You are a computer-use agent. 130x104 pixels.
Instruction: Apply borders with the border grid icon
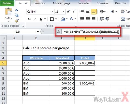pyautogui.click(x=52, y=19)
